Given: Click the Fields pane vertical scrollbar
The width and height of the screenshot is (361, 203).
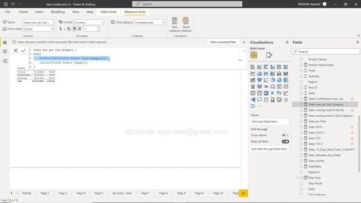Looking at the screenshot, I should pos(359,143).
